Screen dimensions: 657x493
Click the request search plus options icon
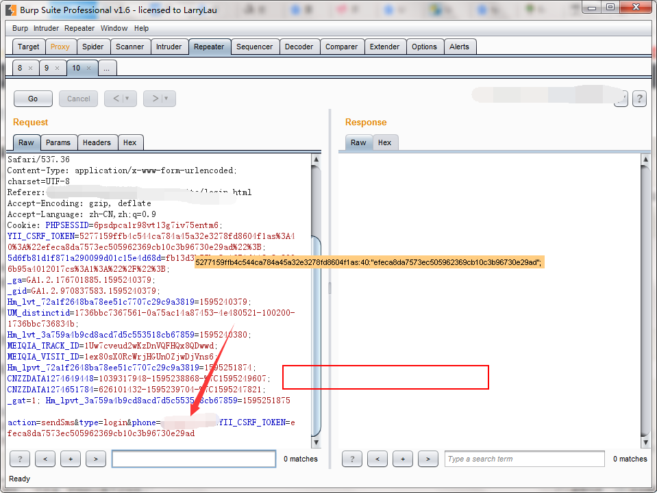pyautogui.click(x=71, y=459)
